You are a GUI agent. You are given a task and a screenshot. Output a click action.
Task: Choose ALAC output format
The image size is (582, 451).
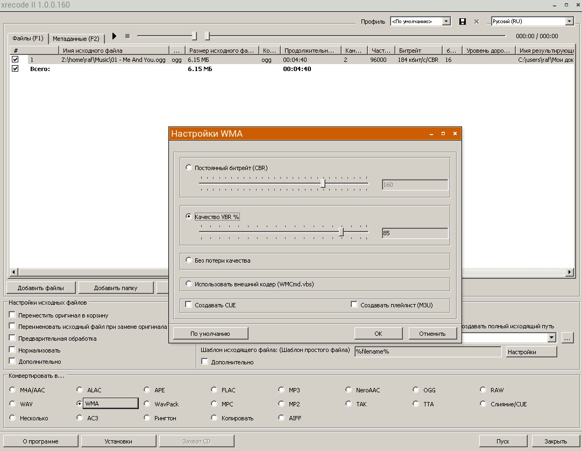pyautogui.click(x=80, y=390)
